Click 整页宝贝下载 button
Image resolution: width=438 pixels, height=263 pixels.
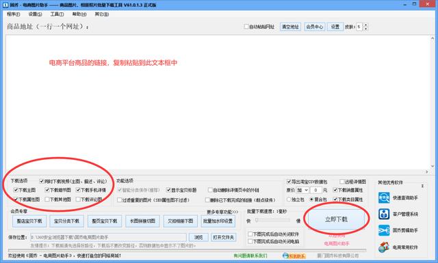[x=105, y=221]
